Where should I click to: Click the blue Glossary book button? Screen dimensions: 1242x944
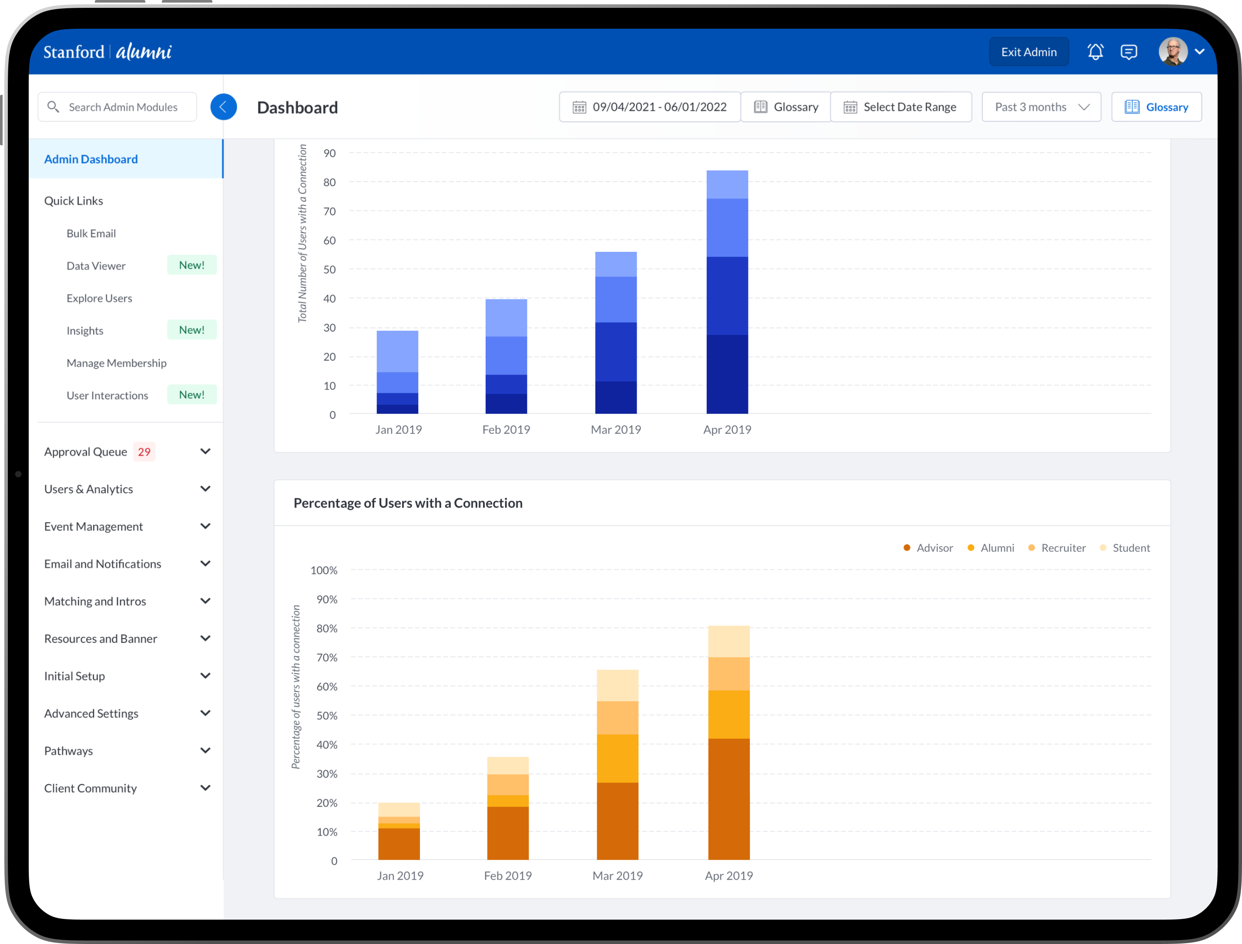[1156, 107]
